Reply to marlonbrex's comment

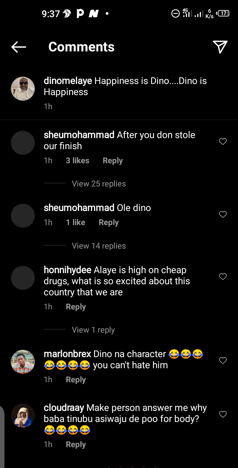coord(76,380)
